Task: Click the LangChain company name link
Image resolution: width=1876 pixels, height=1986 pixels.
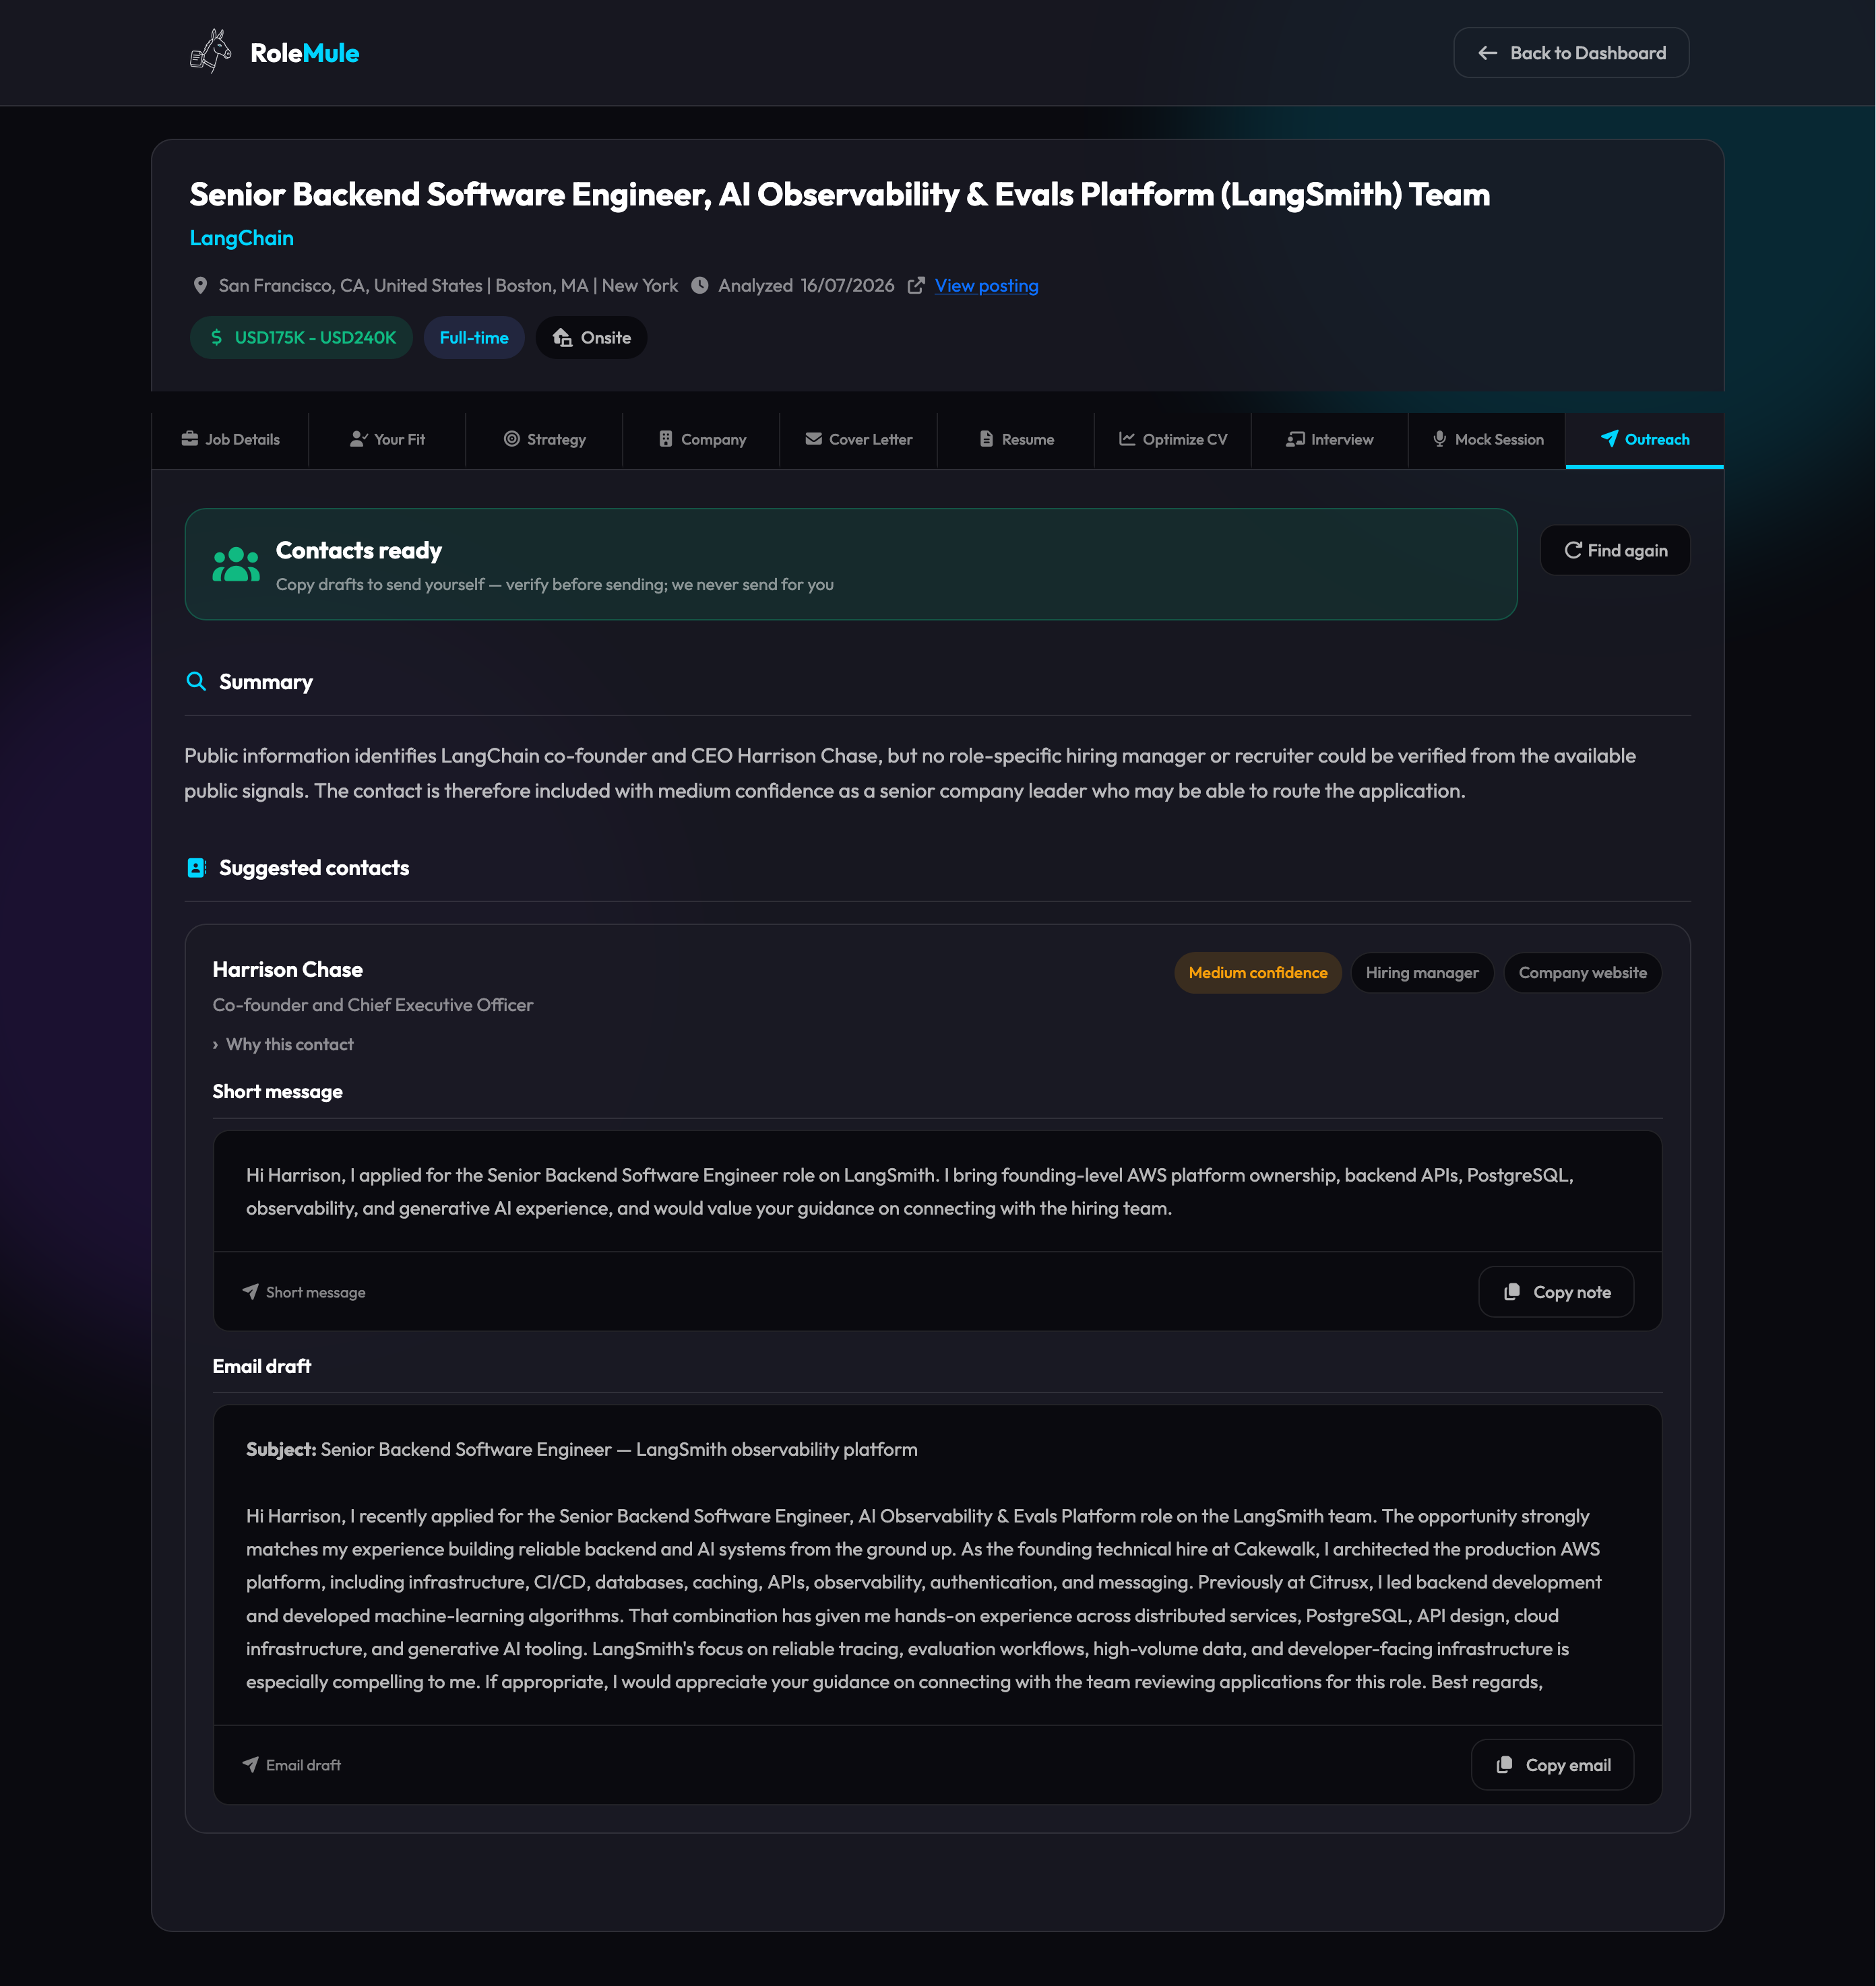Action: (242, 238)
